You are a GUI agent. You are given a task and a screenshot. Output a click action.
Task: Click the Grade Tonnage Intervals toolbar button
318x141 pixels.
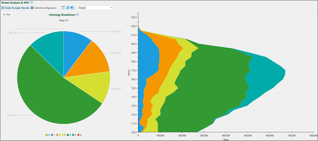click(15, 8)
